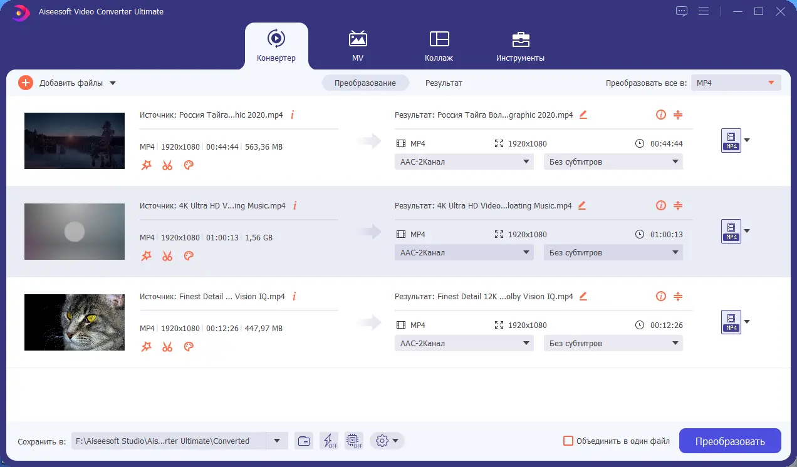
Task: Show source info for Finest Detail file
Action: point(294,296)
